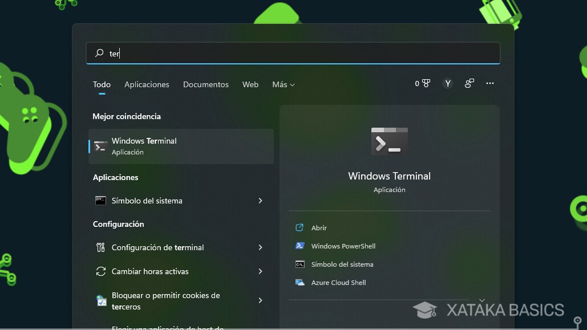
Task: Click the search magnifier icon
Action: pos(98,53)
